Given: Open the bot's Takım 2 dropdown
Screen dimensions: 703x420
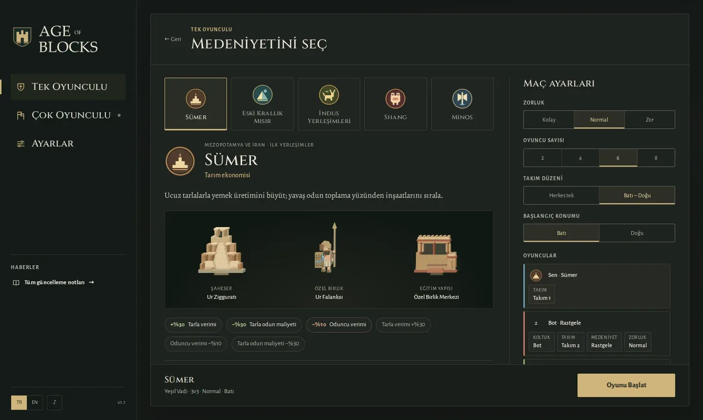Looking at the screenshot, I should pos(571,342).
